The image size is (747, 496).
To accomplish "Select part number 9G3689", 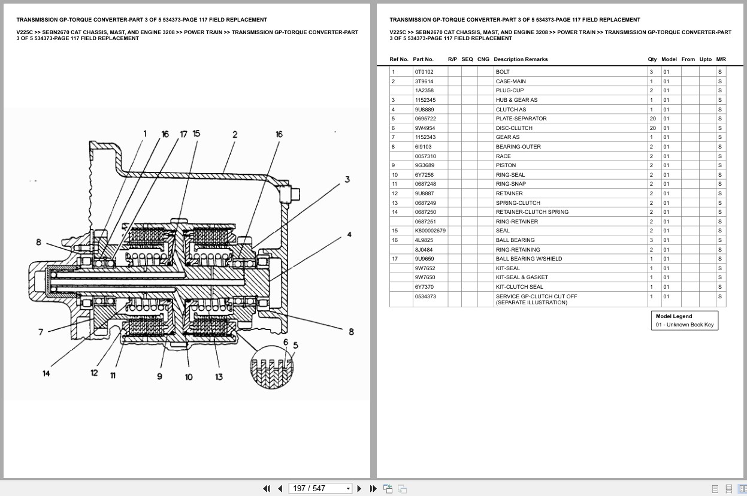I will (x=425, y=165).
